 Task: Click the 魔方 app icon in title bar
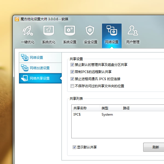(17, 19)
